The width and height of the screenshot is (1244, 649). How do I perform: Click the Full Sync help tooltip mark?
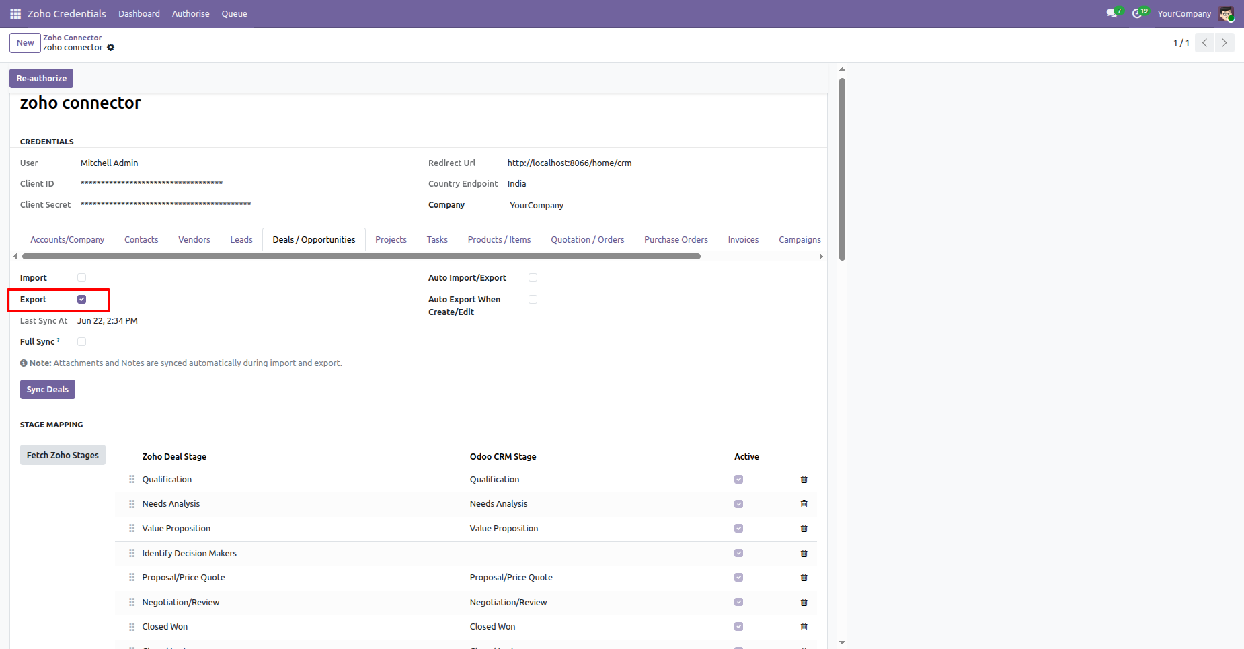(x=59, y=340)
